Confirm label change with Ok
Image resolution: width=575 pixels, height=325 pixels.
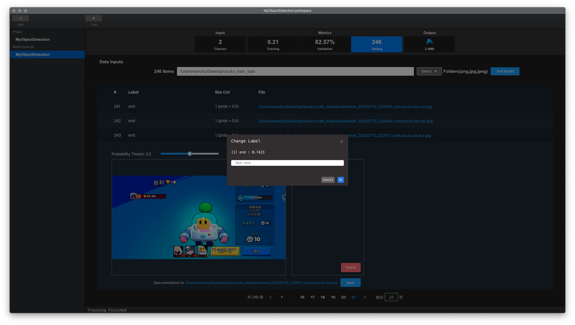(340, 180)
